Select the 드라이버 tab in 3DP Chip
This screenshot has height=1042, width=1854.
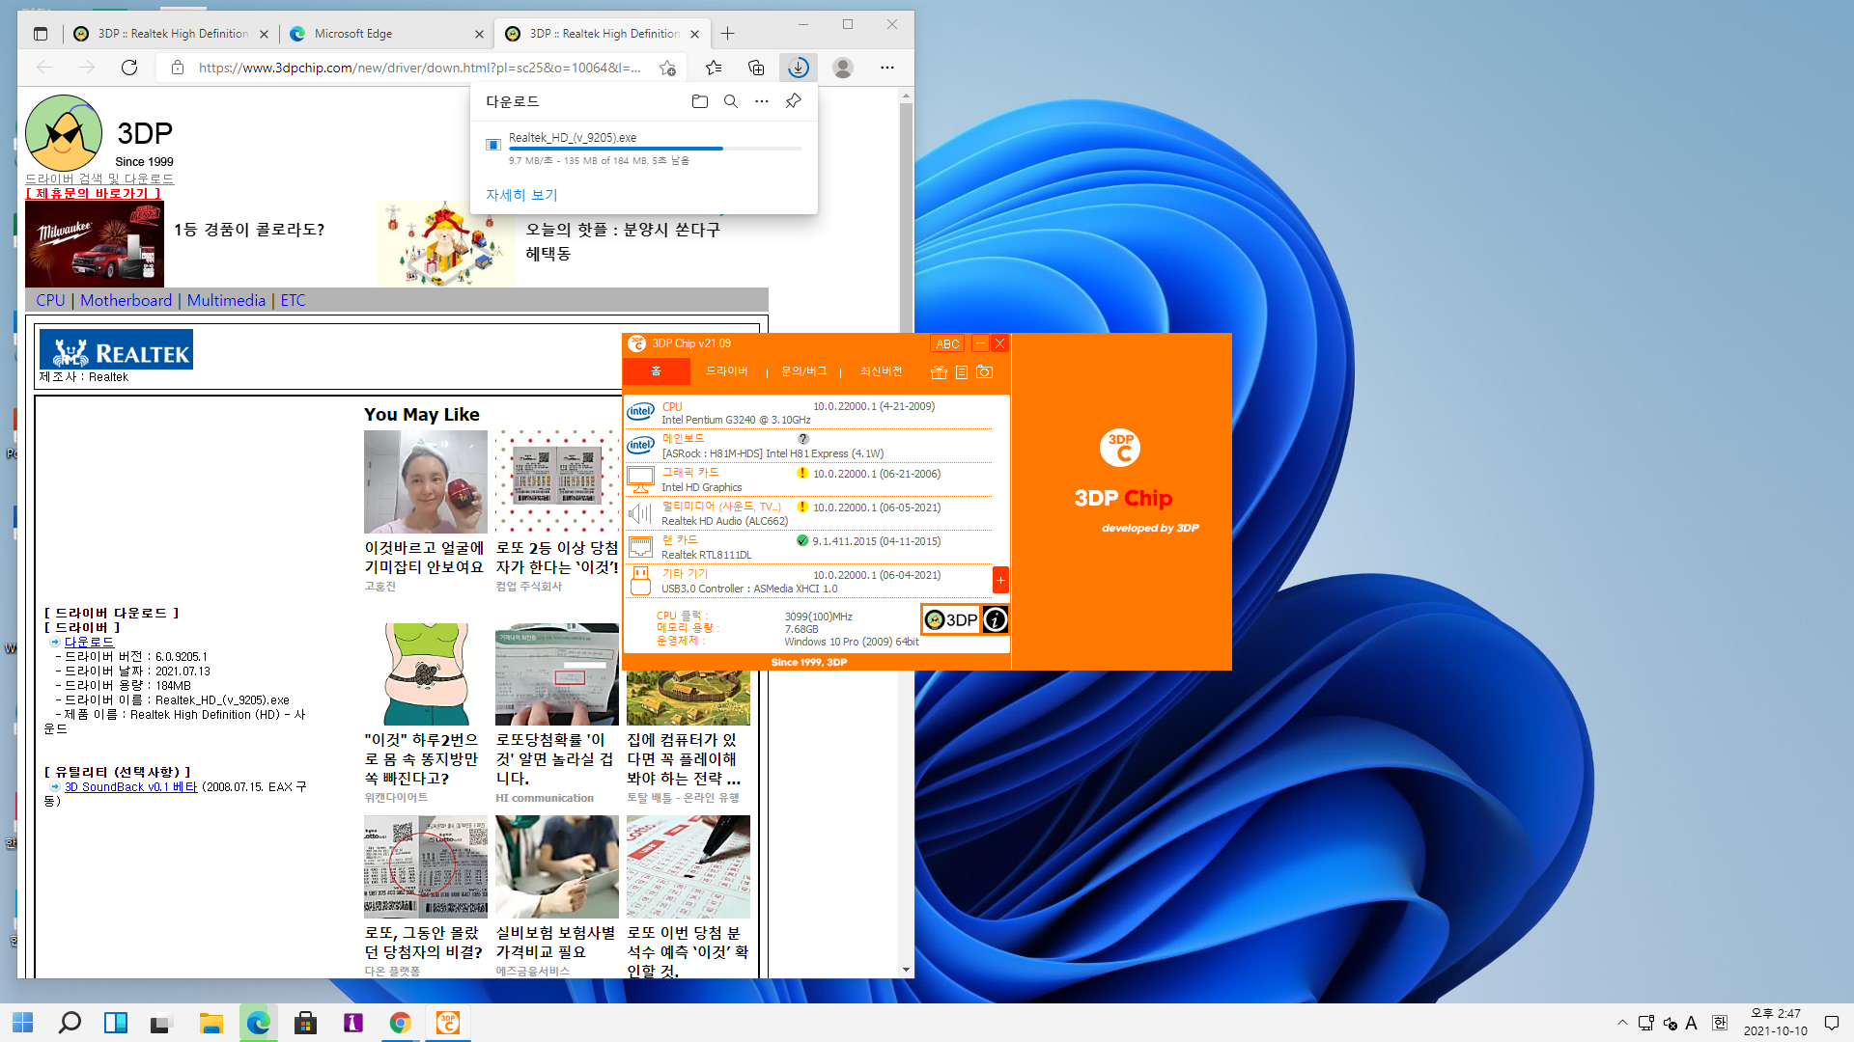click(x=727, y=371)
